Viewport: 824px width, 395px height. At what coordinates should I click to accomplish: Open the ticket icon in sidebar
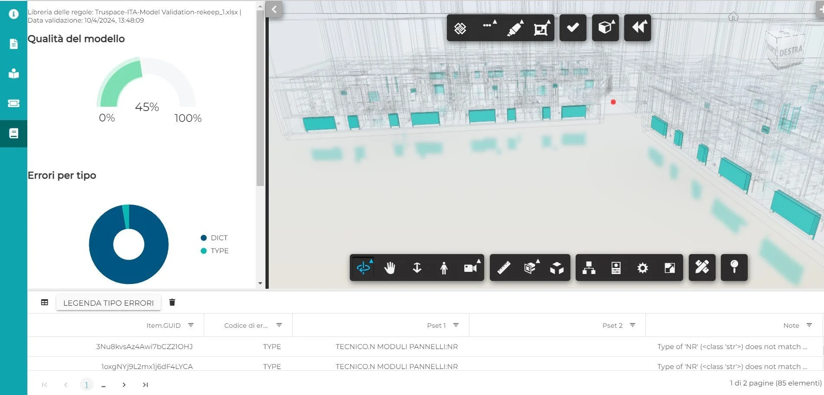point(13,103)
